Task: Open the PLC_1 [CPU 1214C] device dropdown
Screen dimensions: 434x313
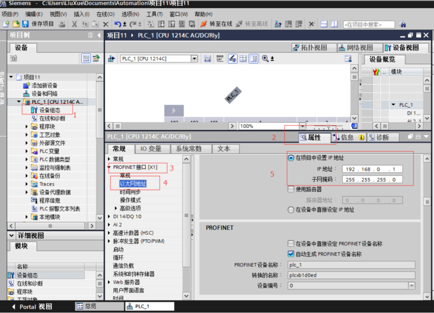Action: click(194, 58)
